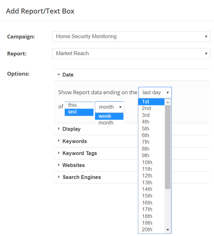Open the Report dropdown
214x236 pixels.
pyautogui.click(x=131, y=54)
